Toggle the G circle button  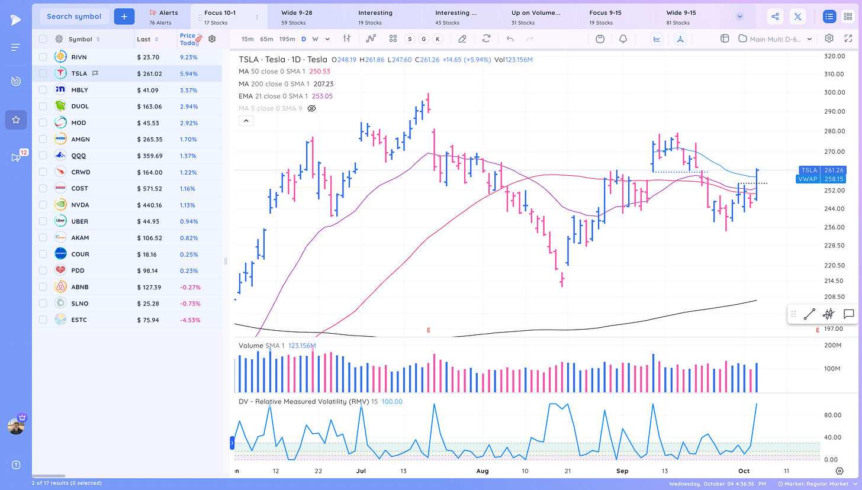(423, 39)
